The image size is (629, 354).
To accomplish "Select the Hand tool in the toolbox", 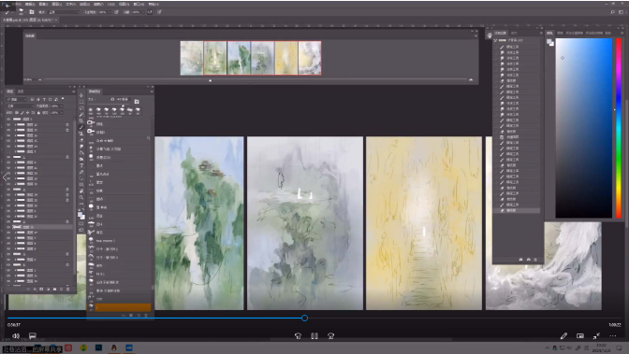I will (x=81, y=191).
